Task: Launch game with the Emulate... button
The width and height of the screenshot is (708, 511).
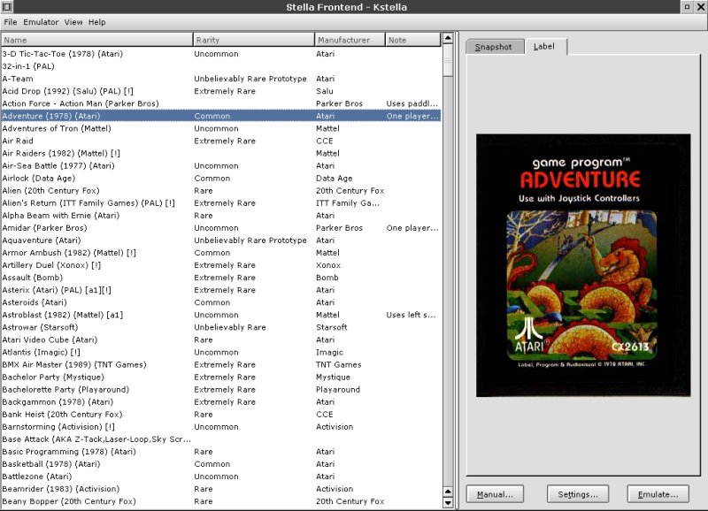Action: pos(658,494)
